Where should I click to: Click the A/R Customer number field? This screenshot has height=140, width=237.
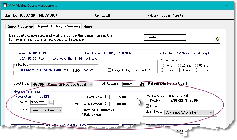pyautogui.click(x=131, y=84)
